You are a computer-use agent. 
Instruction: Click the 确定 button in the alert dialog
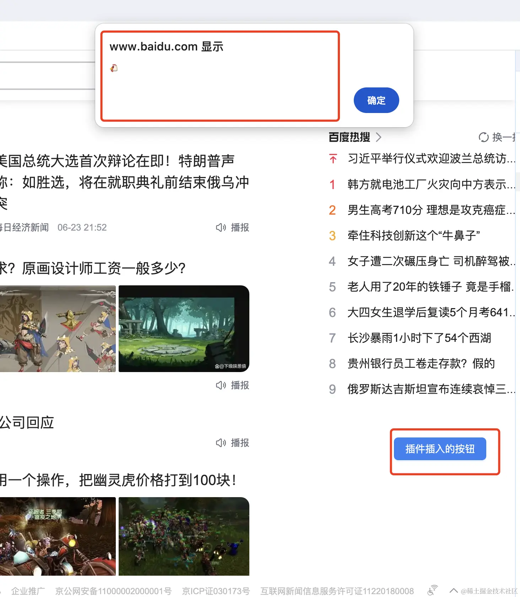[x=376, y=100]
